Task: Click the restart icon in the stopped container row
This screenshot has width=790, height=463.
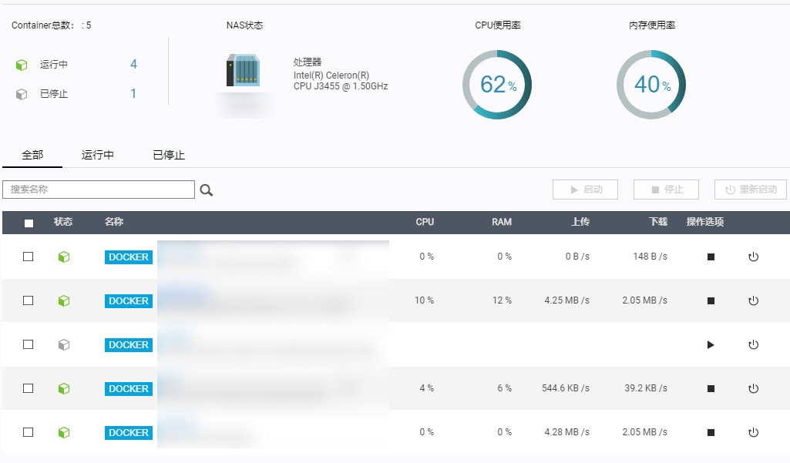Action: tap(754, 345)
